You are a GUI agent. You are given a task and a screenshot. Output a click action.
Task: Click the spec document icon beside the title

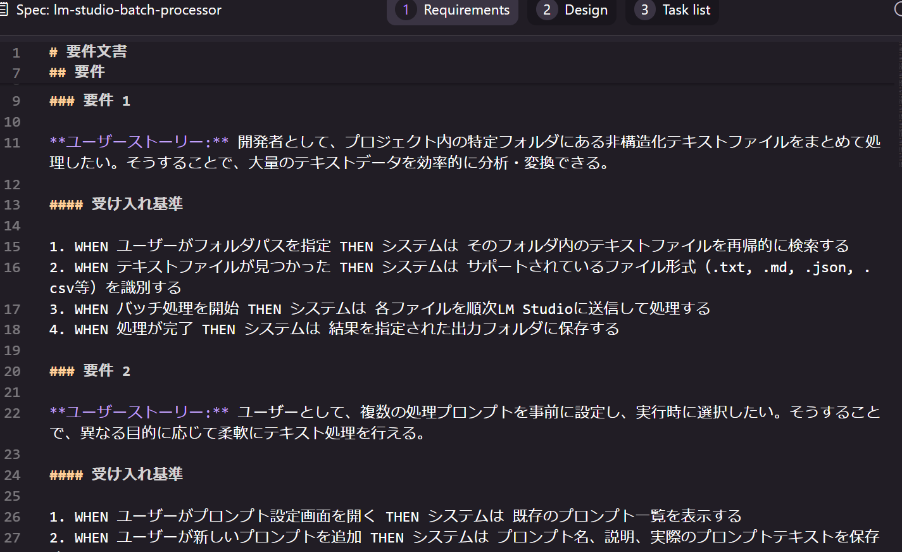[6, 10]
